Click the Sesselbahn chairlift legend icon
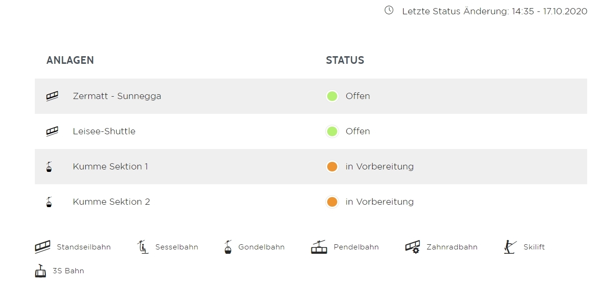Image resolution: width=590 pixels, height=289 pixels. [143, 247]
